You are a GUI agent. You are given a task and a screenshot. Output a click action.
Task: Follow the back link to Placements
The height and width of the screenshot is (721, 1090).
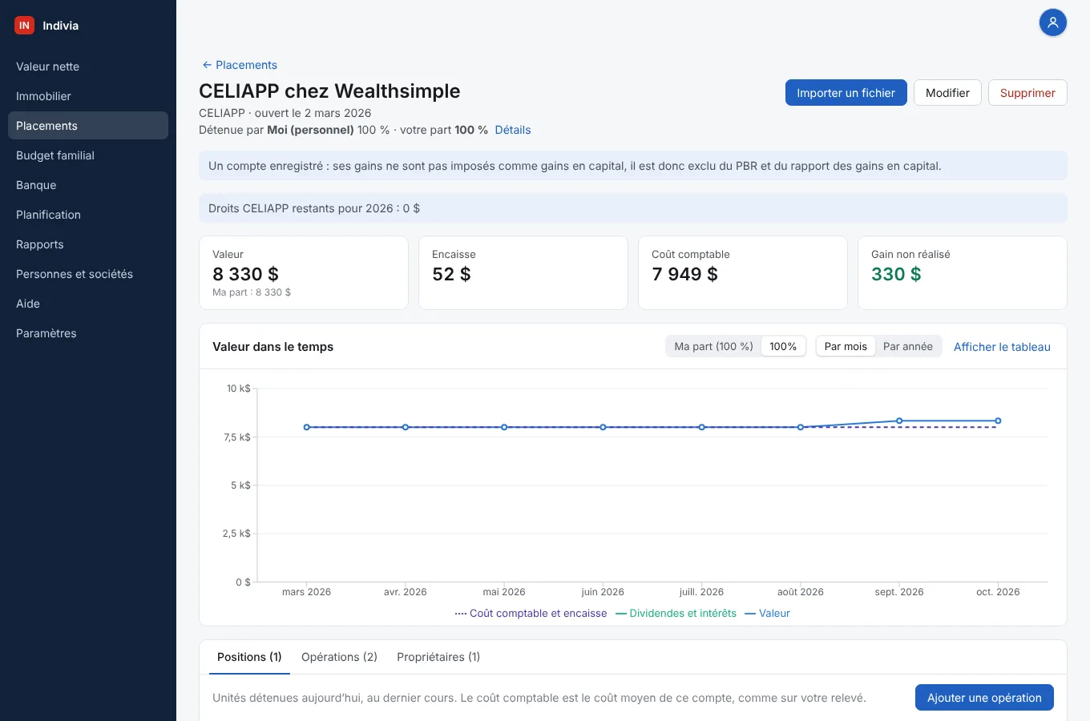coord(240,65)
